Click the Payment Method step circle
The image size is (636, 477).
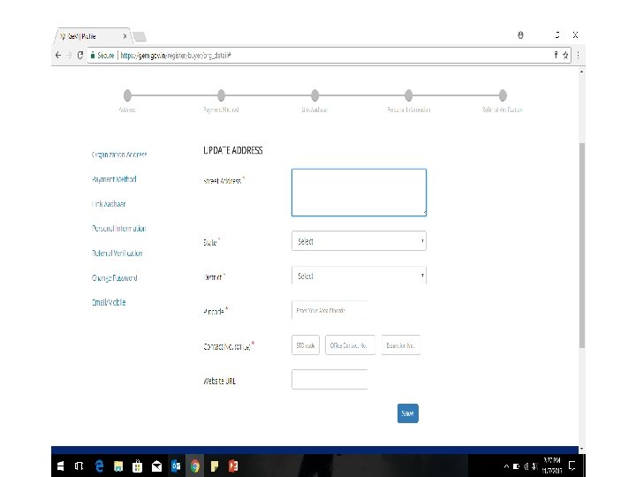click(221, 95)
